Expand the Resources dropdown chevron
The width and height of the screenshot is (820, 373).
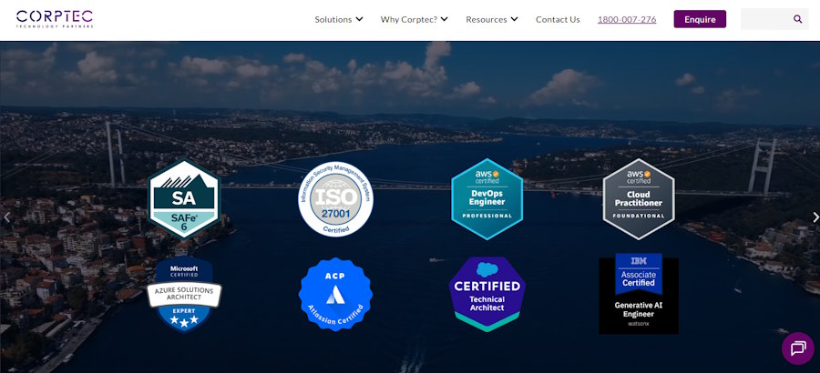pyautogui.click(x=515, y=19)
